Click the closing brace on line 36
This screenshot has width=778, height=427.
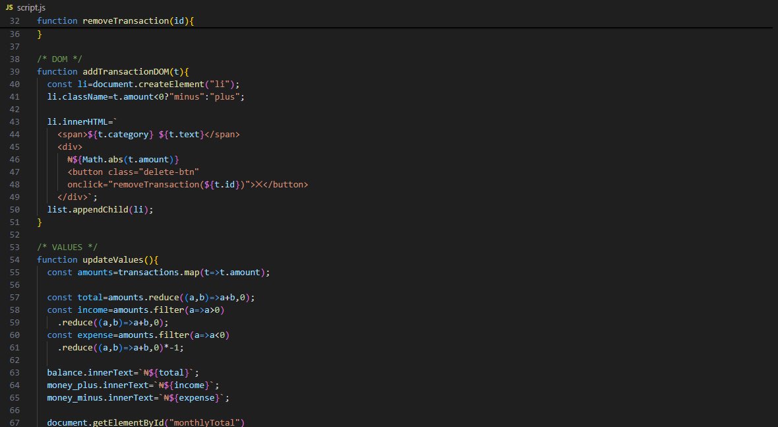click(40, 34)
